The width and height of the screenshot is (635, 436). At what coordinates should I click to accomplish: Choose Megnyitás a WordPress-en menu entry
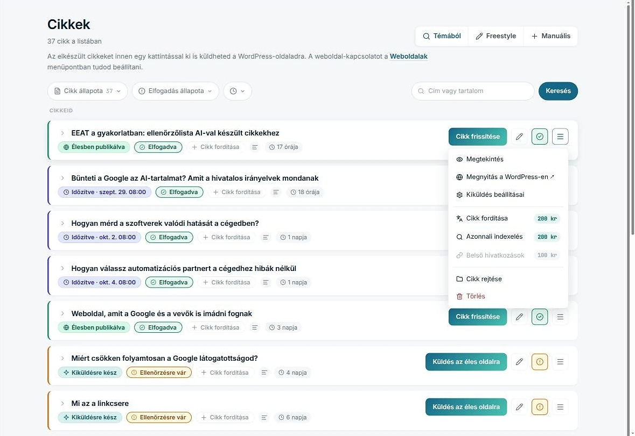(x=508, y=177)
